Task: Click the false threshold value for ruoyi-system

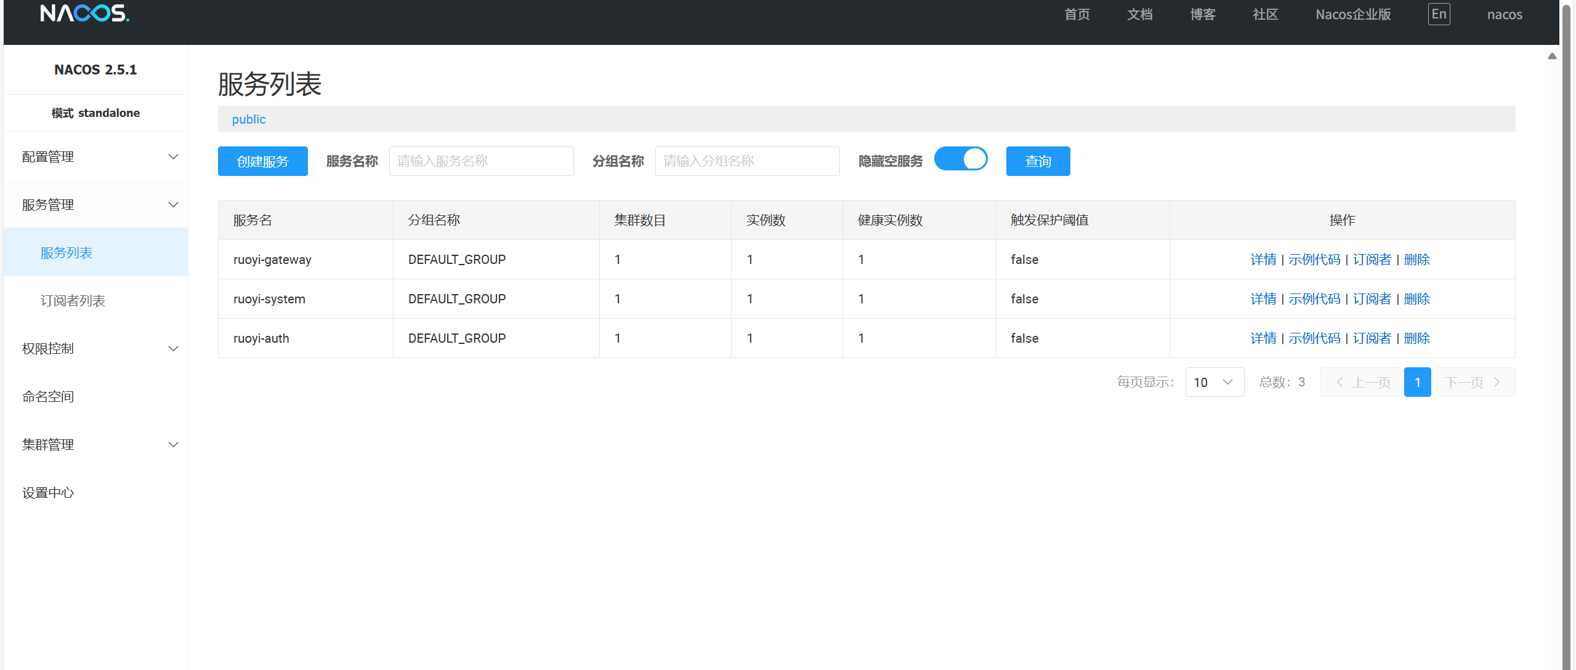Action: pos(1025,299)
